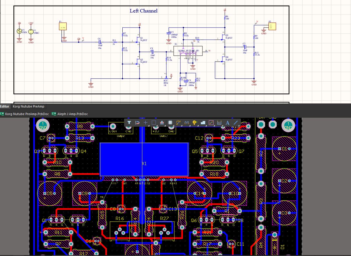Select the Place Polygon/Fill tool
351x256 pixels.
click(x=203, y=123)
